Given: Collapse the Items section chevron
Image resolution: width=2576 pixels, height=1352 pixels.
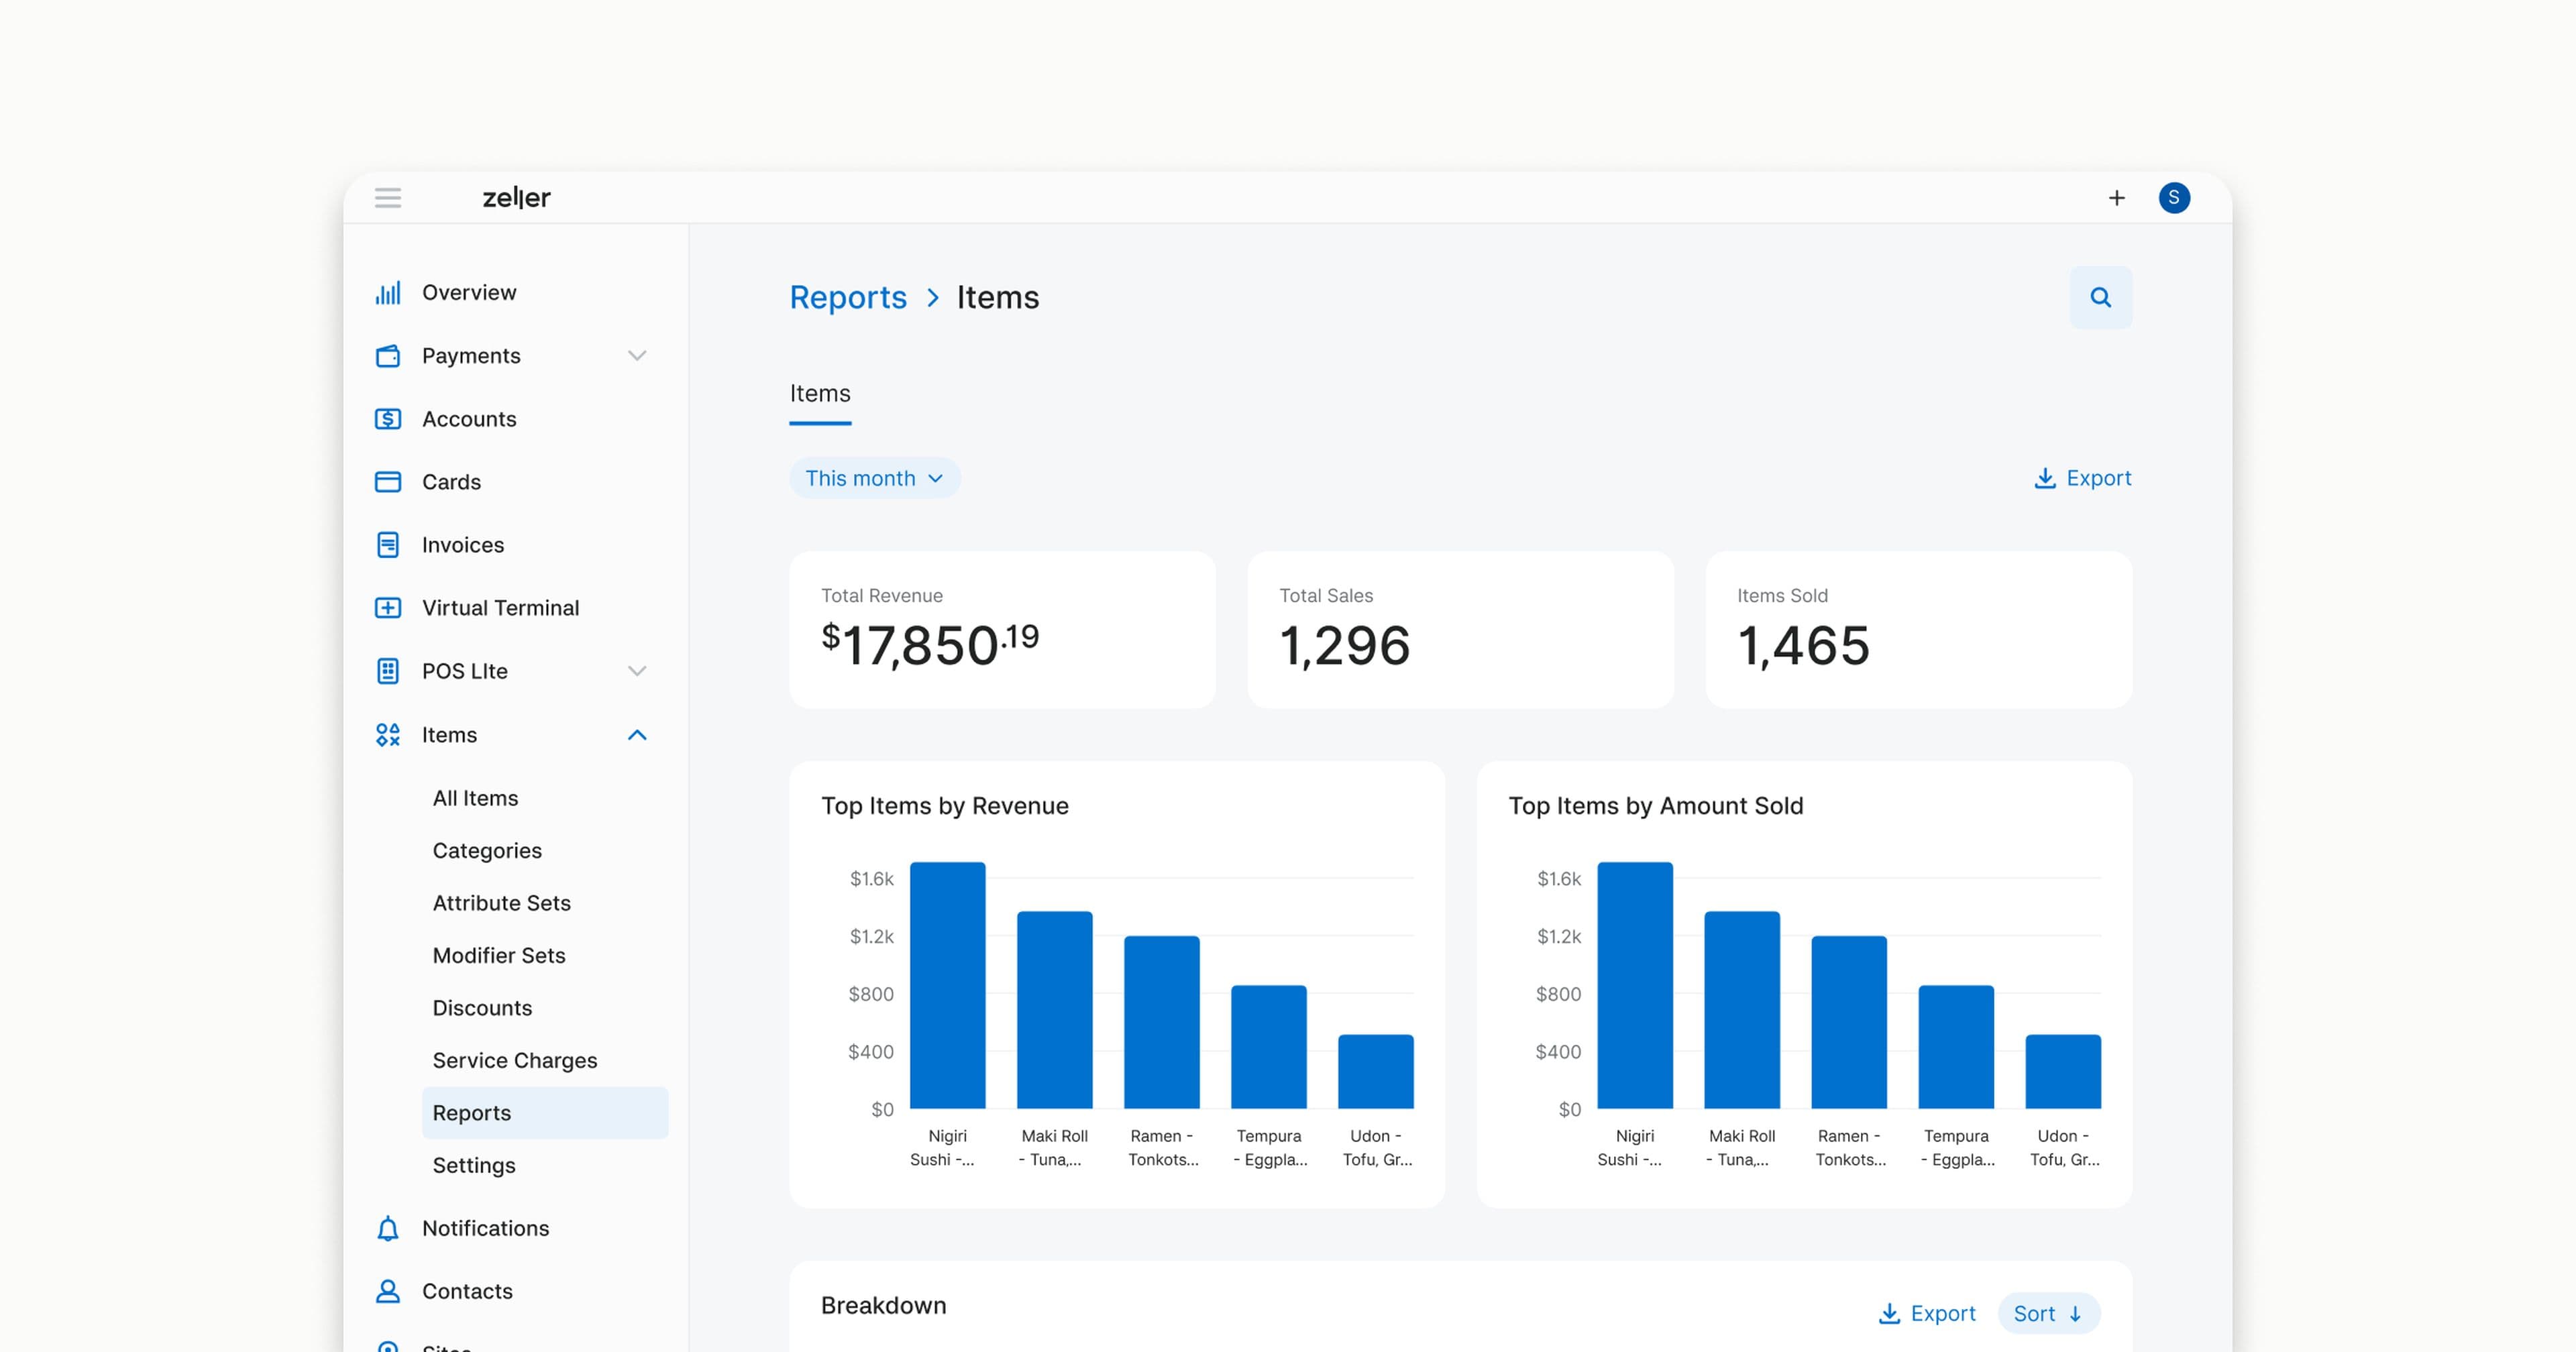Looking at the screenshot, I should pyautogui.click(x=637, y=735).
